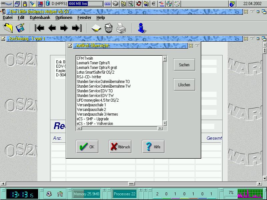Viewport: 267px width, 200px height.
Task: Go to the next record arrow
Action: 64,28
